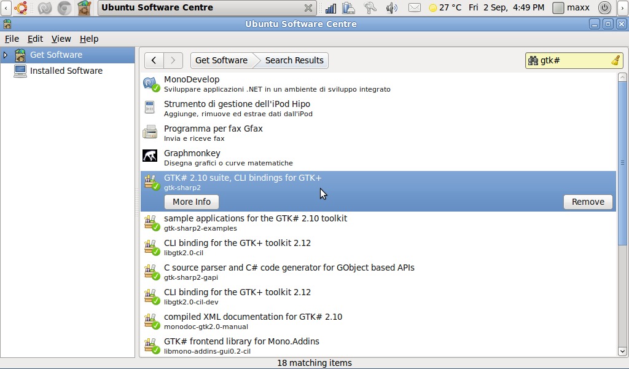Go forward with the right arrow button
The width and height of the screenshot is (629, 369).
[x=173, y=60]
